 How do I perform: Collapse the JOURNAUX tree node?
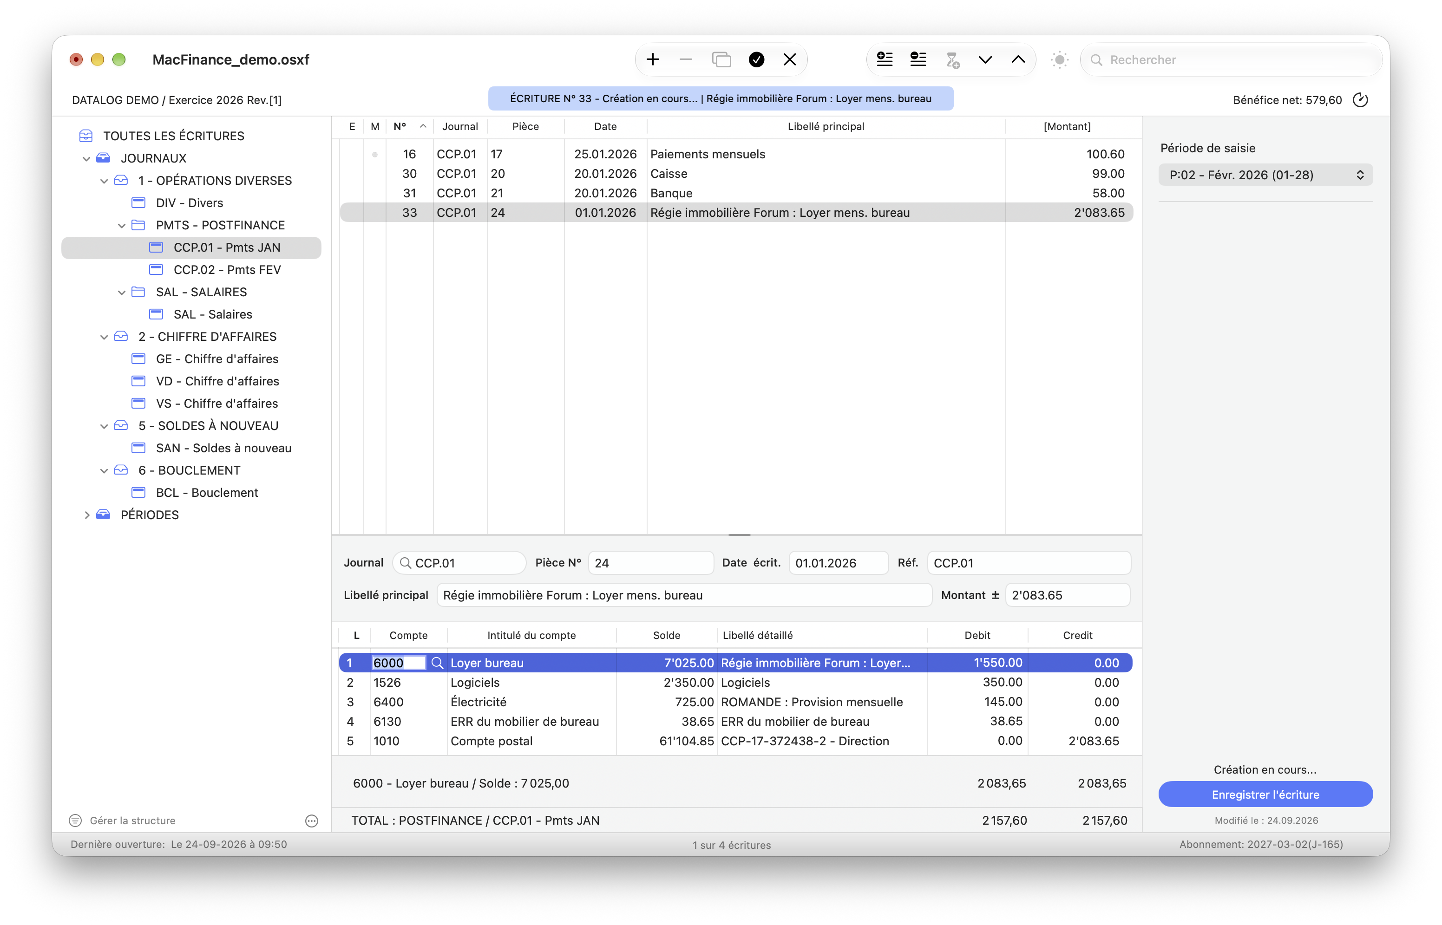pyautogui.click(x=86, y=158)
